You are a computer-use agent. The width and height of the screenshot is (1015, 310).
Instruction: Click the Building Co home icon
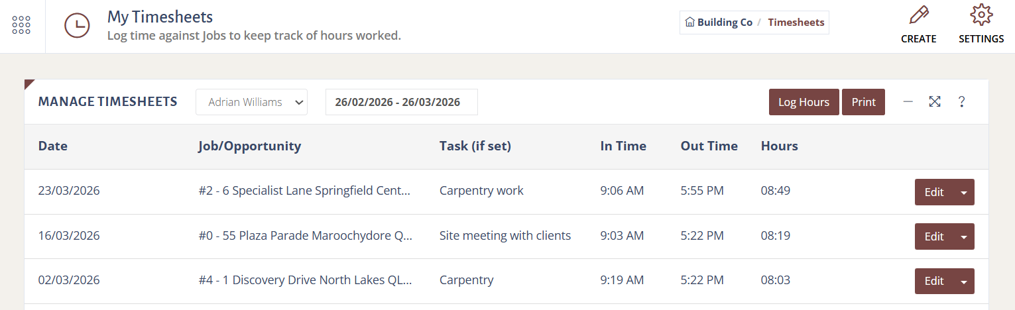pyautogui.click(x=689, y=23)
